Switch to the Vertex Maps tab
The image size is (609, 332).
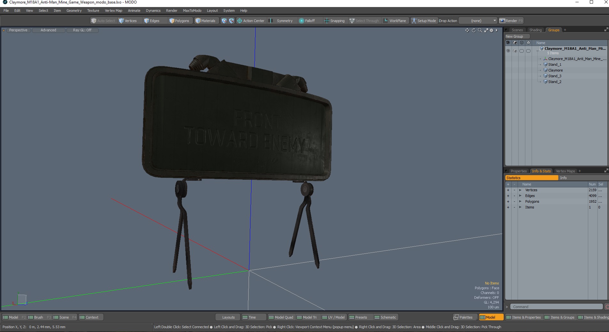coord(565,171)
